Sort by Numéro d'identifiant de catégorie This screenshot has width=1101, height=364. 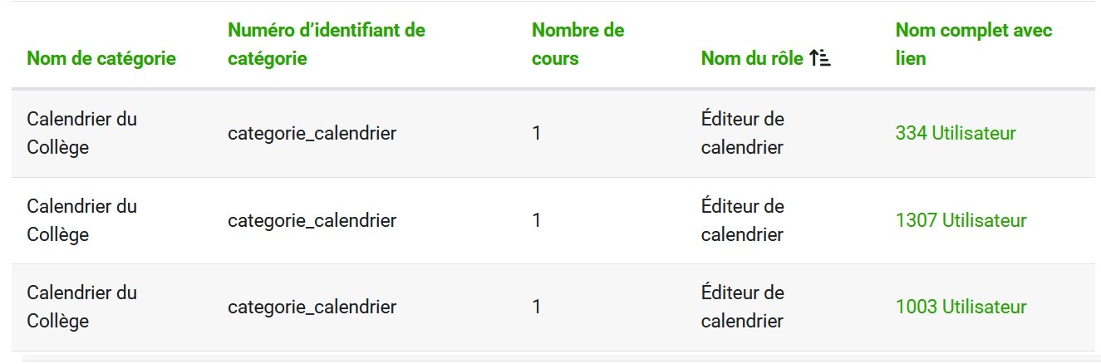coord(326,44)
